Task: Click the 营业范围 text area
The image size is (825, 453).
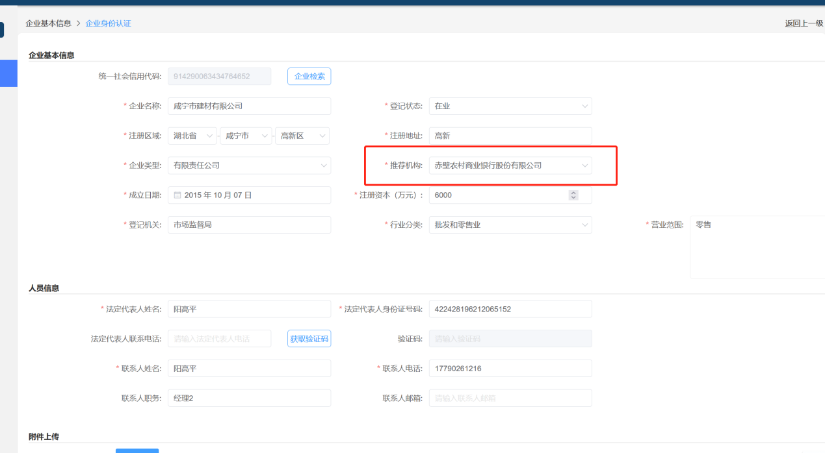Action: point(757,247)
